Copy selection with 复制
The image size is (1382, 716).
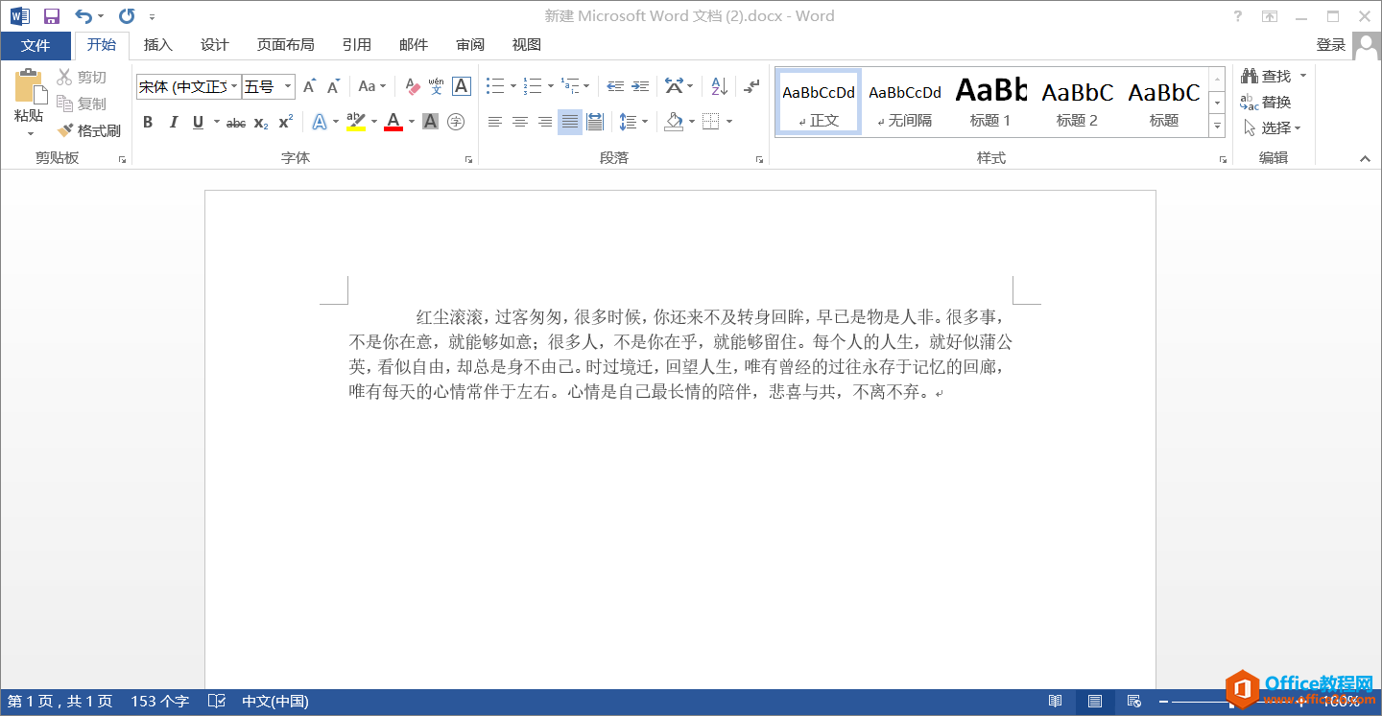pyautogui.click(x=82, y=104)
